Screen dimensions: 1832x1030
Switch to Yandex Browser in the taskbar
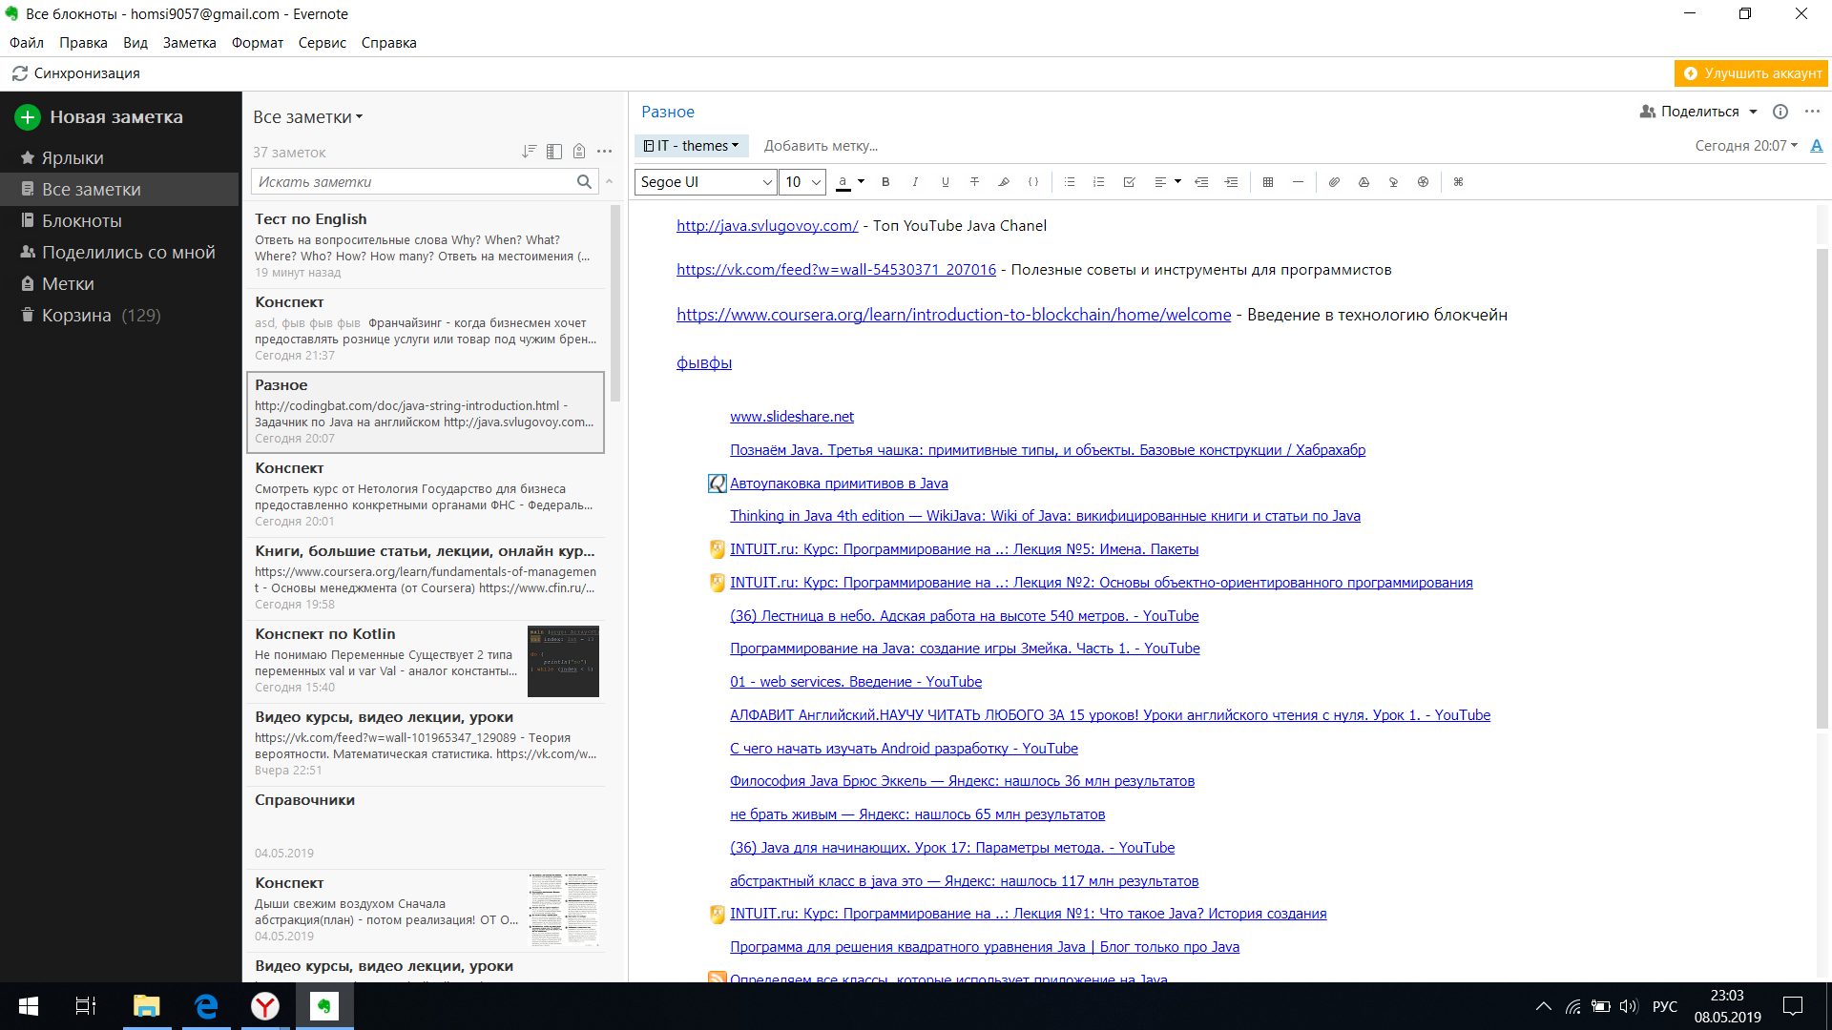pyautogui.click(x=264, y=1006)
